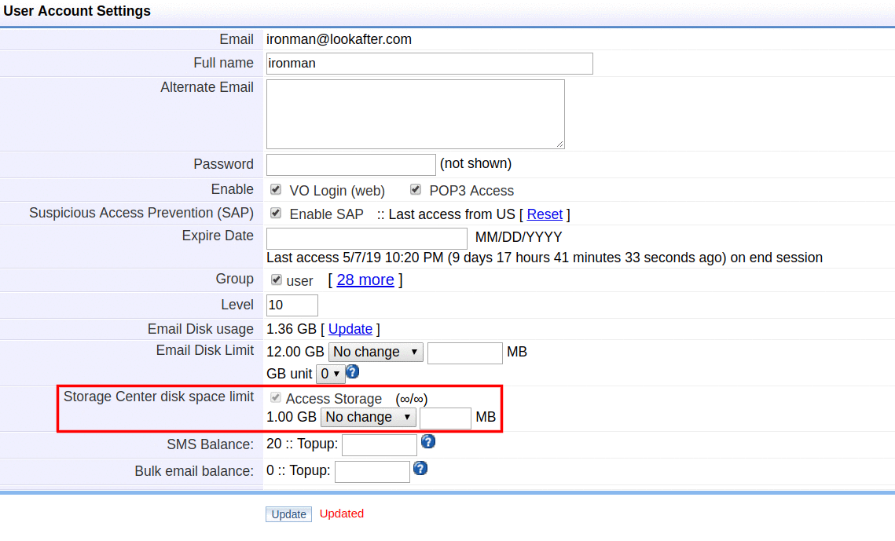
Task: Toggle the Access Storage checkbox
Action: (x=276, y=397)
